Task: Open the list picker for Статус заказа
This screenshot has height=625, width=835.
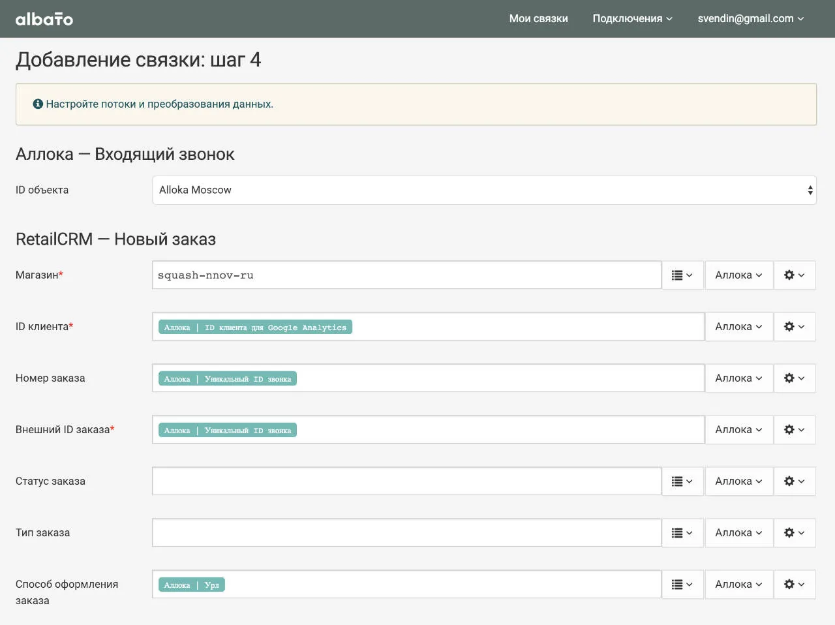Action: (682, 481)
